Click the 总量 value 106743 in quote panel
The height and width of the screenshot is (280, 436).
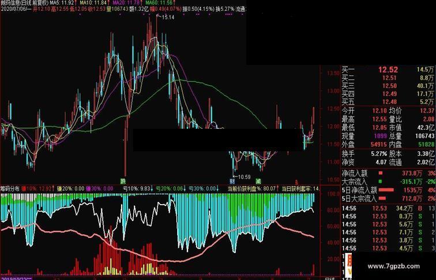[424, 136]
